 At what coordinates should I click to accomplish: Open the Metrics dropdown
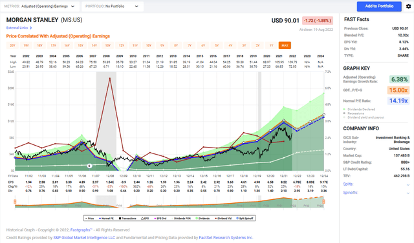tap(39, 6)
